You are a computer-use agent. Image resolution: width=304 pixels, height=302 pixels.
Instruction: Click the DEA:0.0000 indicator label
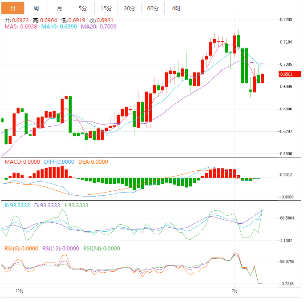93,162
